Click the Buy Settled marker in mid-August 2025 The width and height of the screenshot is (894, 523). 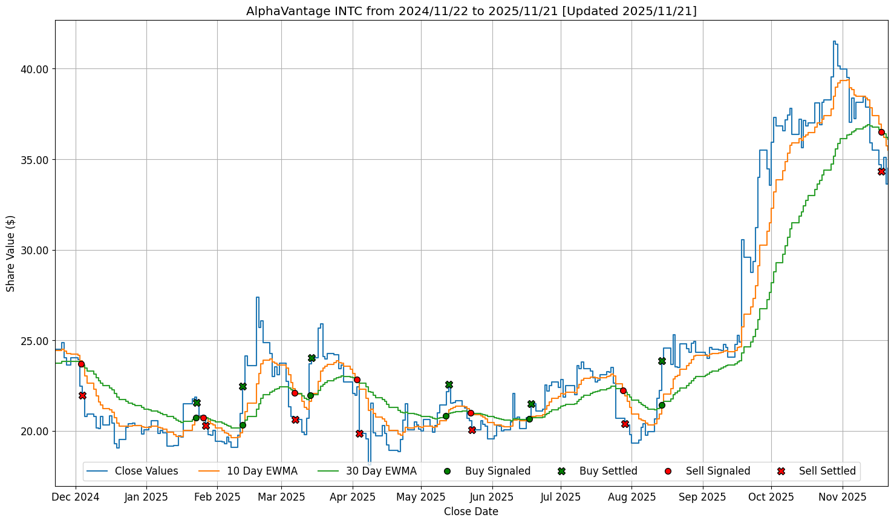pyautogui.click(x=662, y=361)
